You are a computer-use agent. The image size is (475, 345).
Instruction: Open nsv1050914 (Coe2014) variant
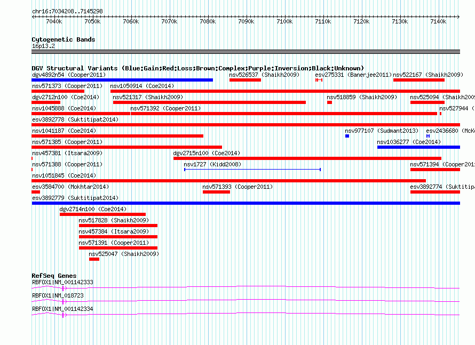tap(142, 86)
